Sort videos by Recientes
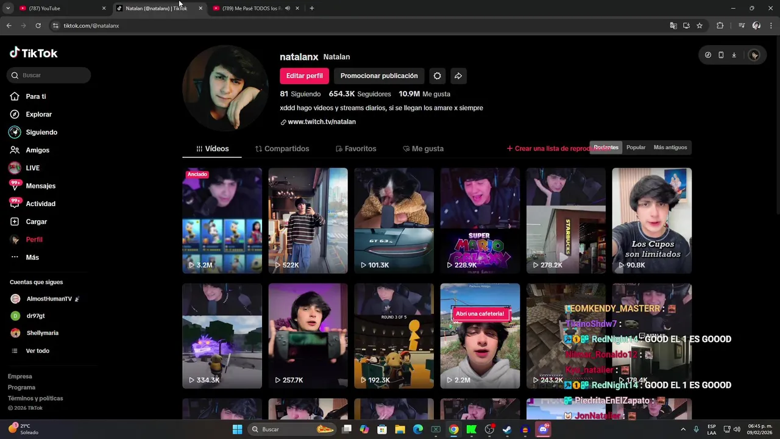The width and height of the screenshot is (780, 439). pyautogui.click(x=606, y=148)
